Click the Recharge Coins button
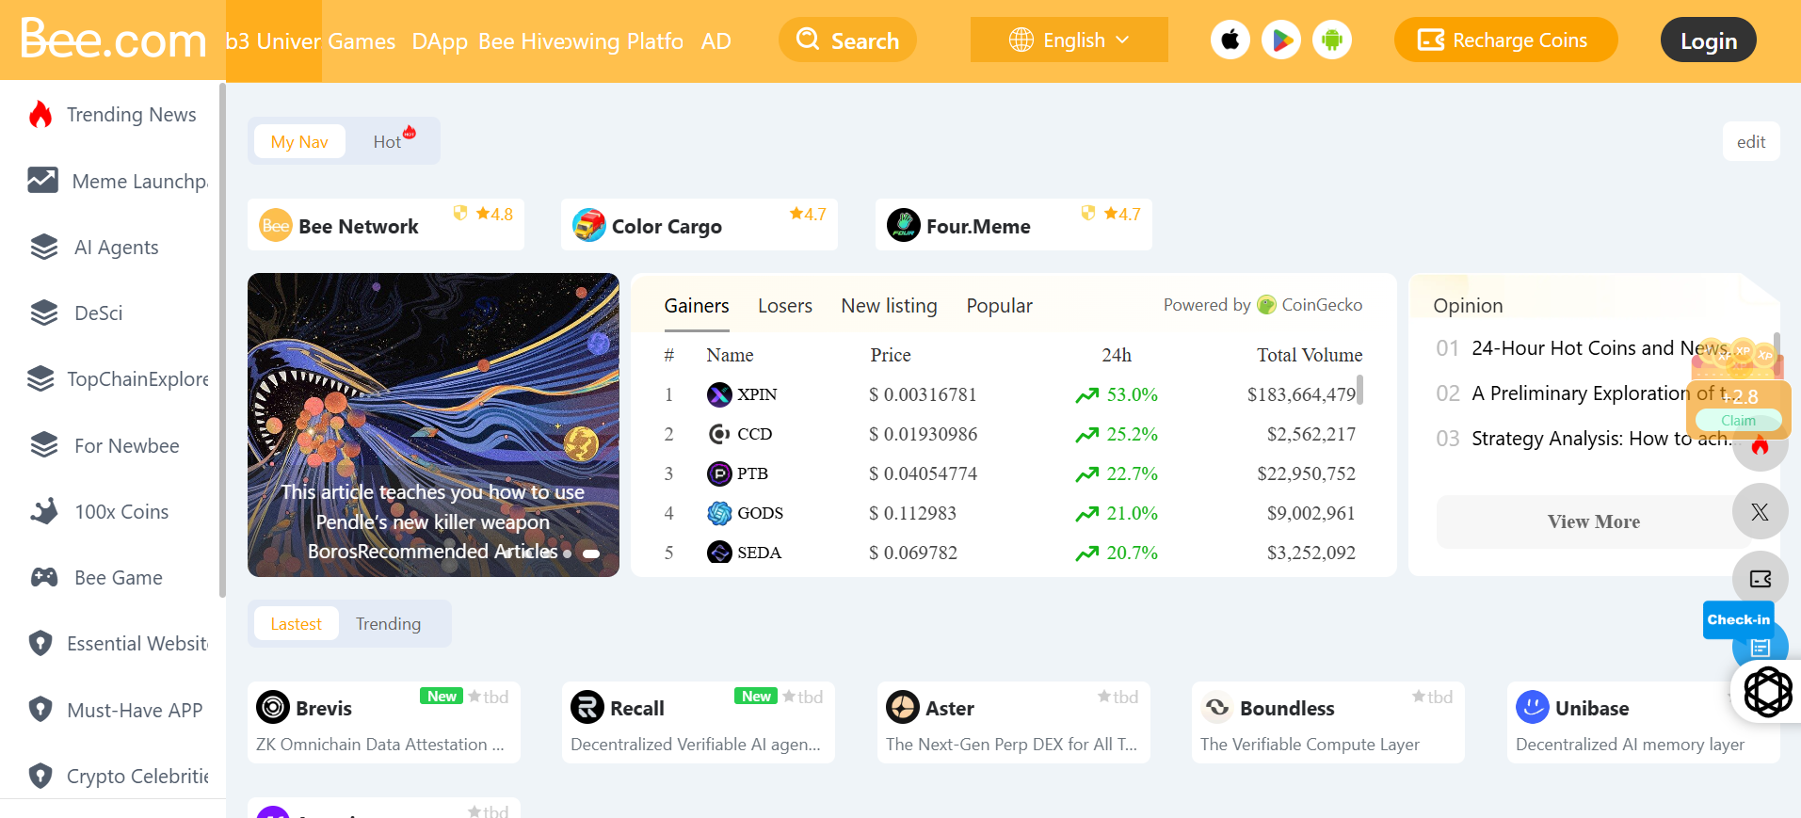The width and height of the screenshot is (1801, 818). (1504, 40)
